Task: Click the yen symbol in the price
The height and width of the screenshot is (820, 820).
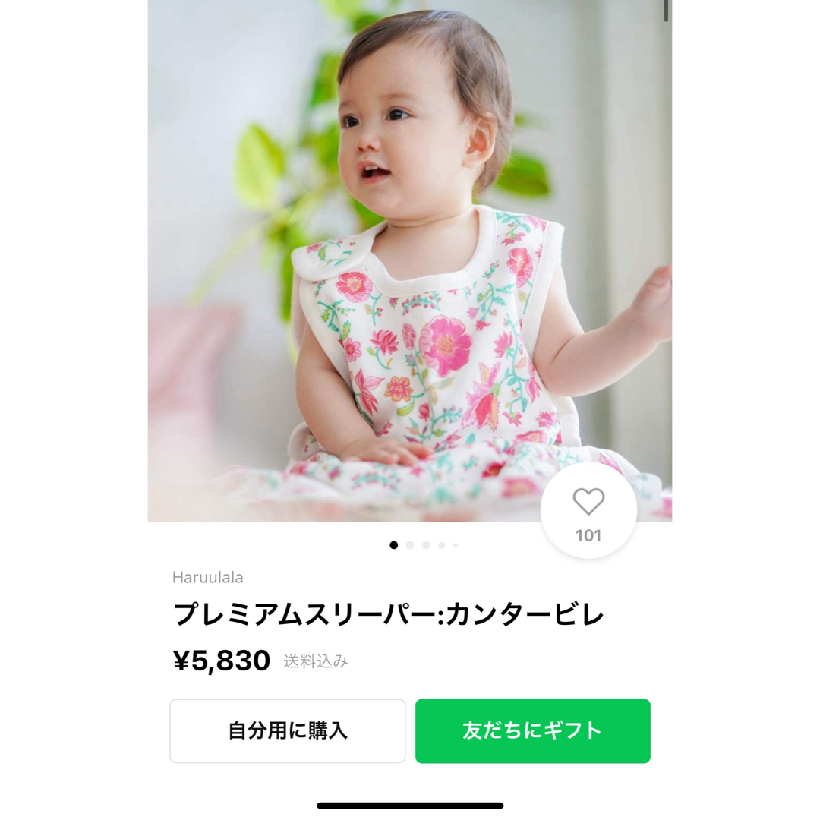Action: pos(181,660)
